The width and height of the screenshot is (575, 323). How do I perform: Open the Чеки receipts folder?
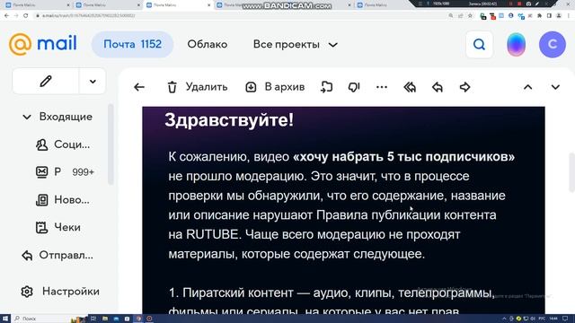(57, 227)
